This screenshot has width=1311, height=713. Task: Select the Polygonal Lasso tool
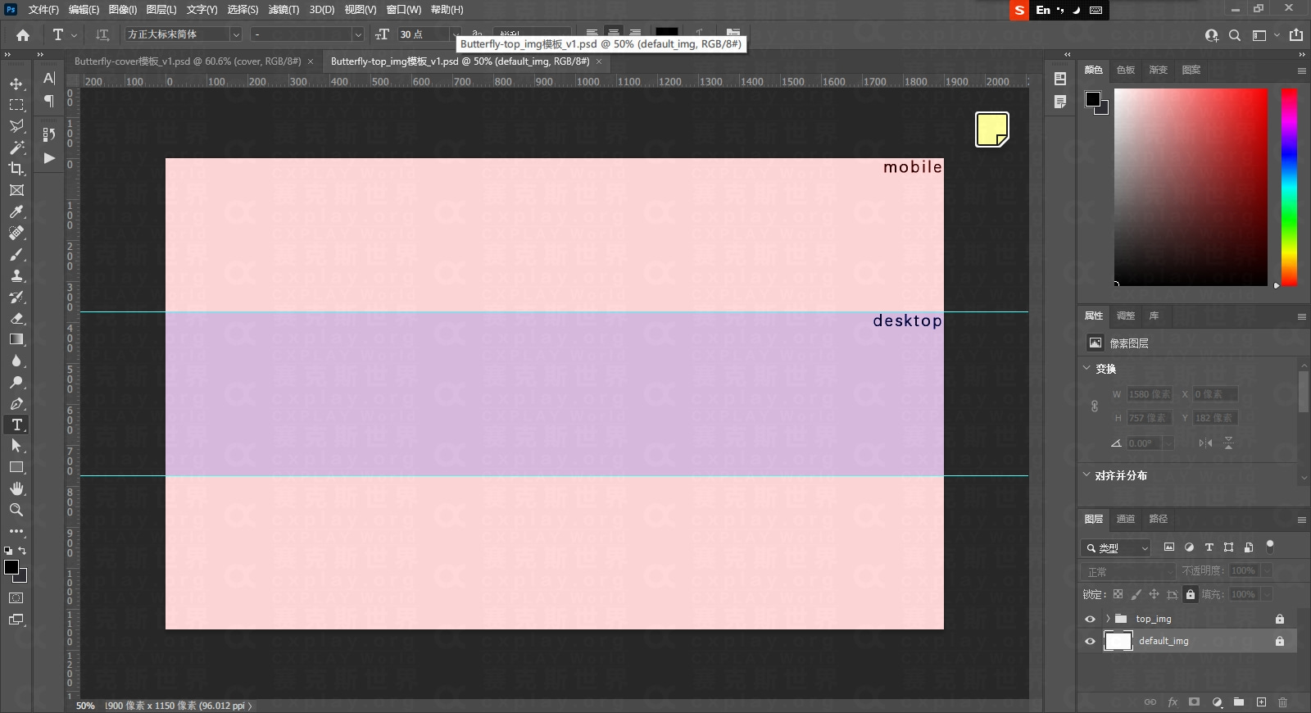pos(16,126)
